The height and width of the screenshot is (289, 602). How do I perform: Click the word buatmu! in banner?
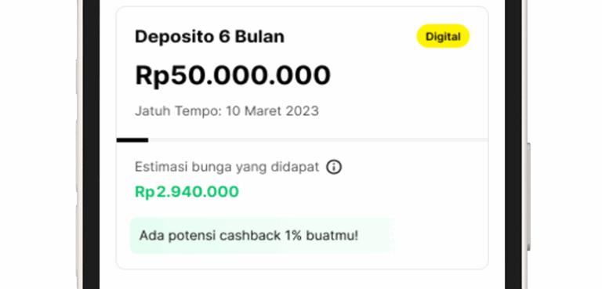point(332,236)
